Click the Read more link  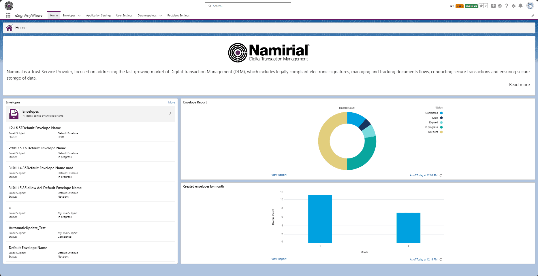click(x=520, y=85)
